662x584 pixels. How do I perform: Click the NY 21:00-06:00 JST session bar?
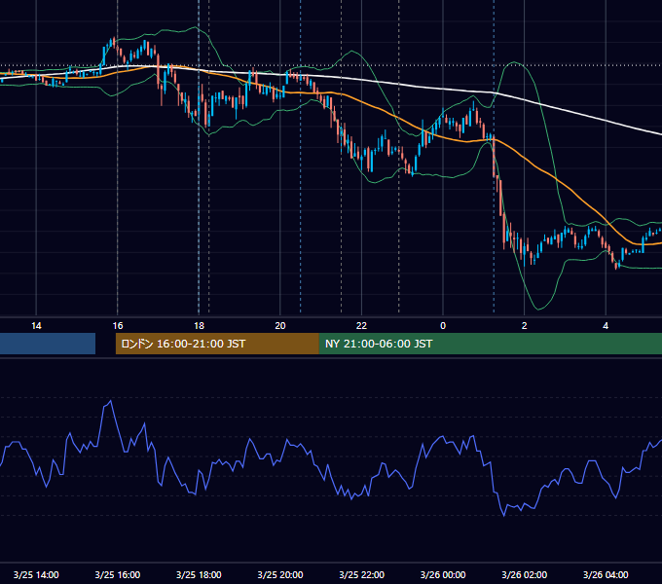490,344
